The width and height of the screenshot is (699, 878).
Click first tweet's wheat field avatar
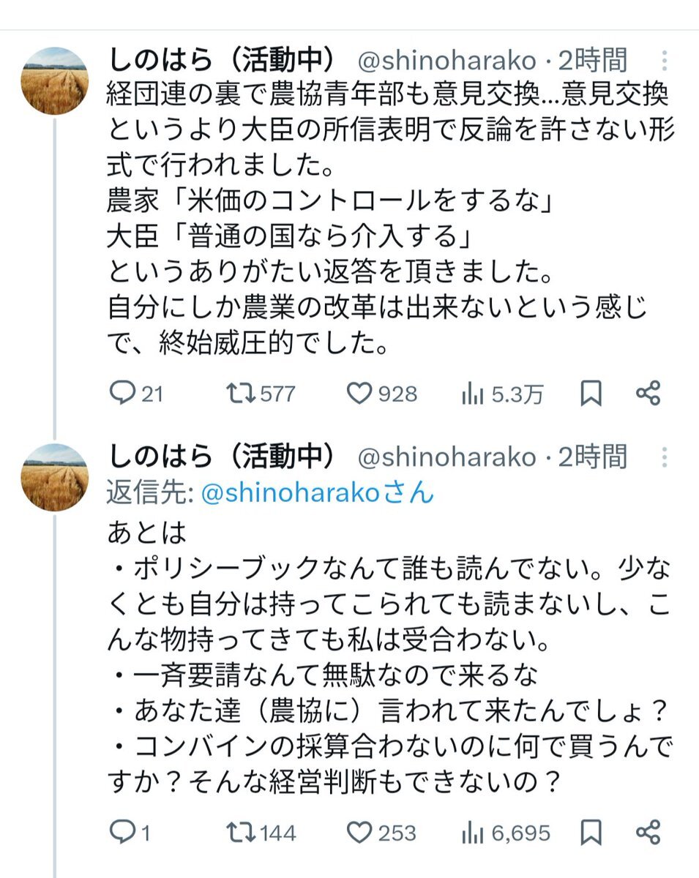pos(55,80)
